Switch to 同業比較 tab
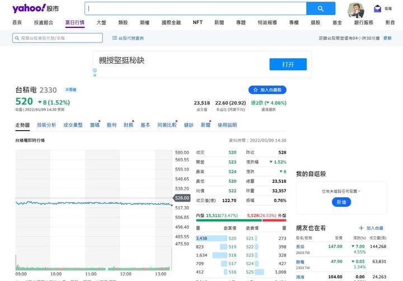This screenshot has width=403, height=281. [x=167, y=125]
